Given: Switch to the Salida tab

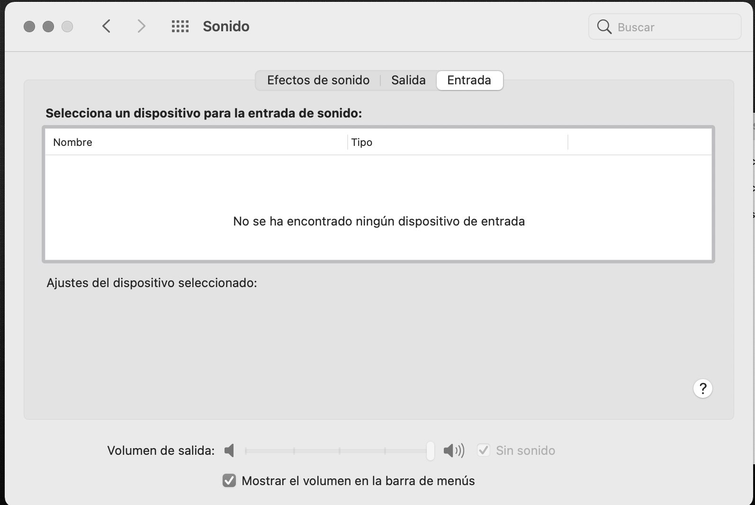Looking at the screenshot, I should point(408,80).
